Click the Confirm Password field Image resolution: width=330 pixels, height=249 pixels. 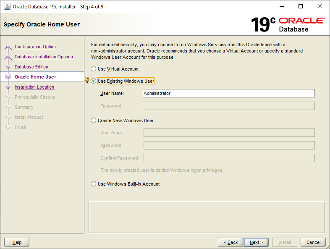click(x=229, y=158)
